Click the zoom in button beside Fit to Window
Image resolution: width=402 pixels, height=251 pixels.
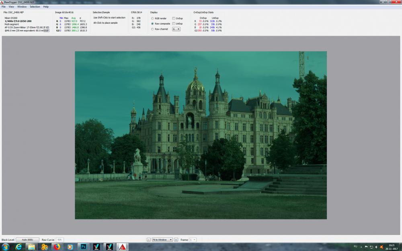pos(176,240)
